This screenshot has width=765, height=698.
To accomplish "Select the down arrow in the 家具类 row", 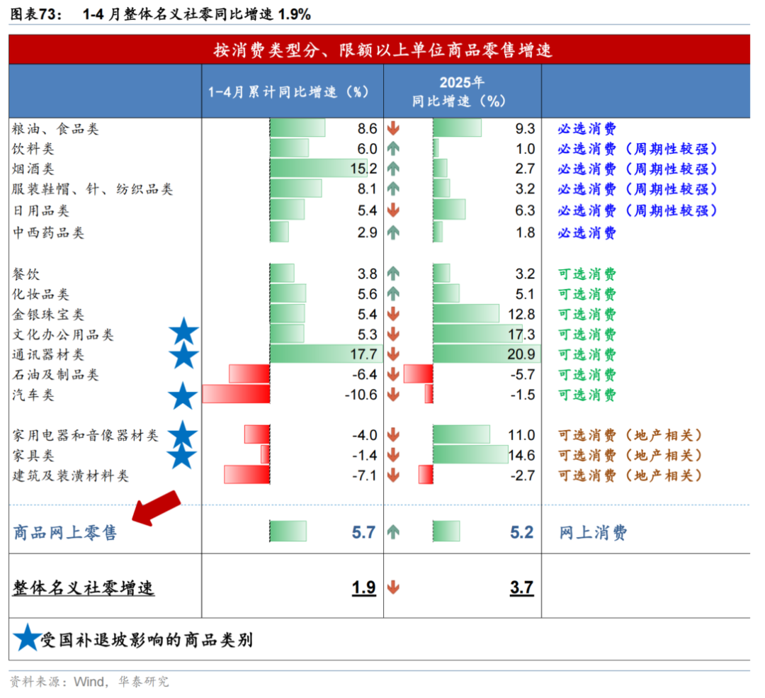I will click(393, 455).
